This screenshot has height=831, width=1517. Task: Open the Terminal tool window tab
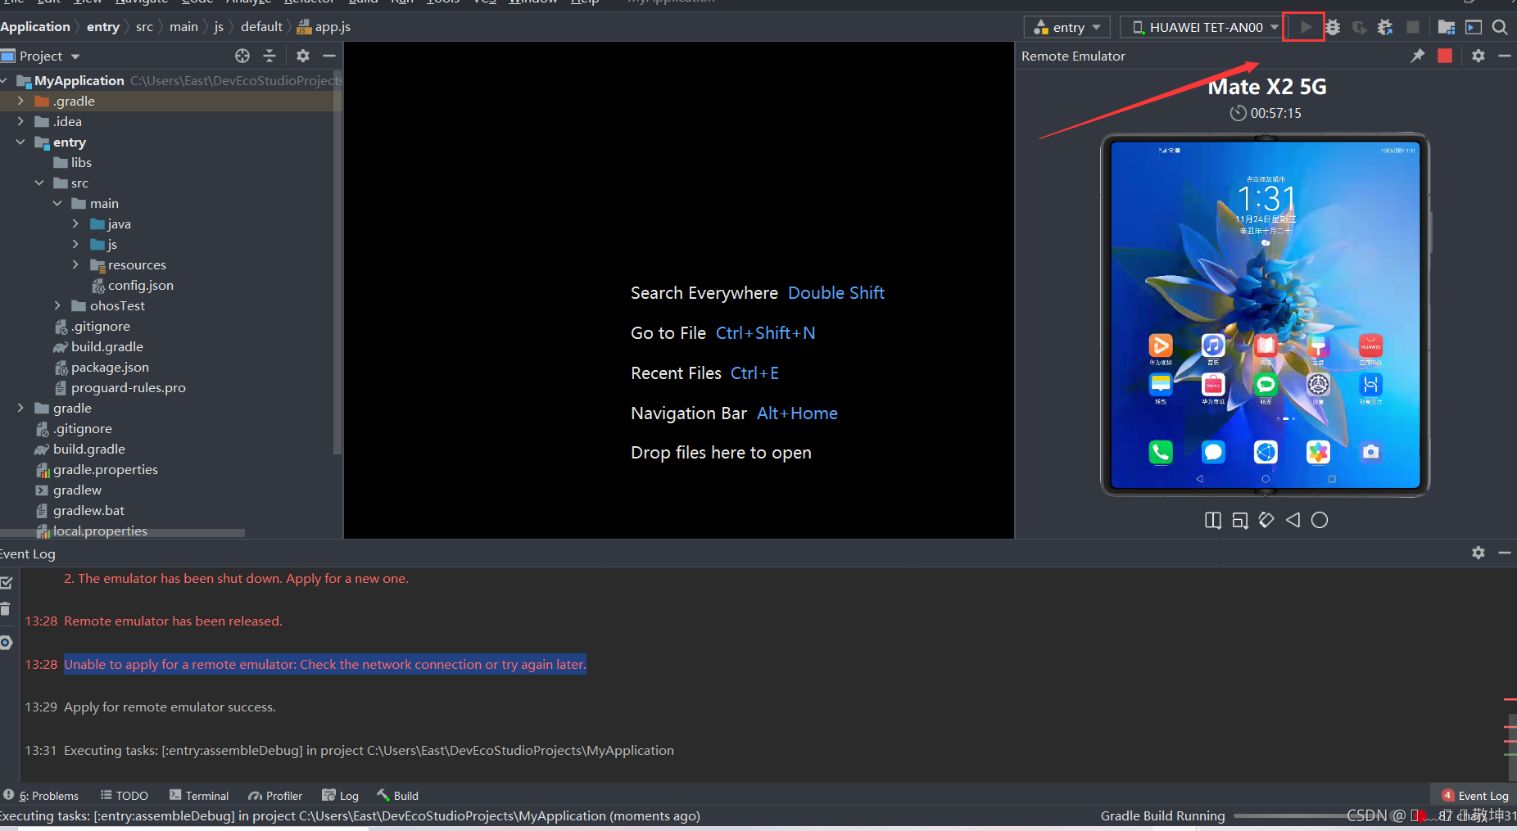pos(199,795)
